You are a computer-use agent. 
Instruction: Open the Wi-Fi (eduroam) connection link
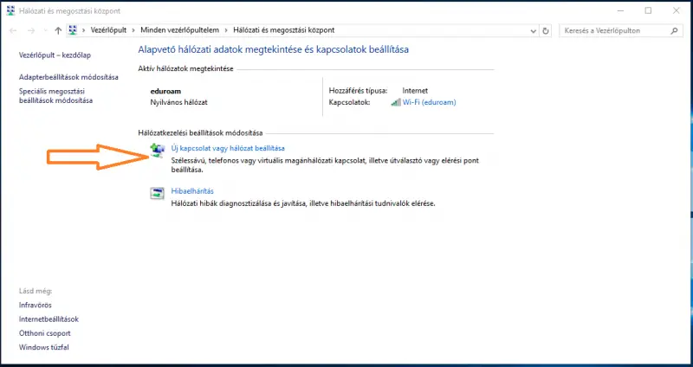429,102
